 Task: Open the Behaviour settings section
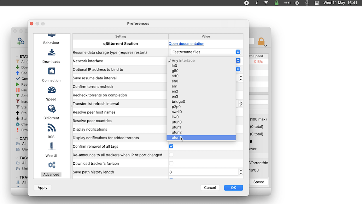51,39
